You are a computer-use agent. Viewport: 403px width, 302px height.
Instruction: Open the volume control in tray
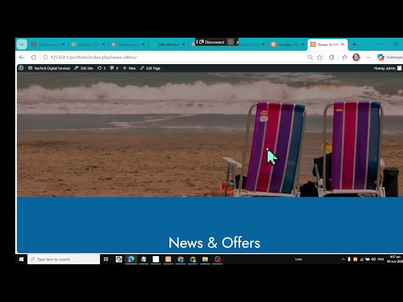(x=373, y=259)
